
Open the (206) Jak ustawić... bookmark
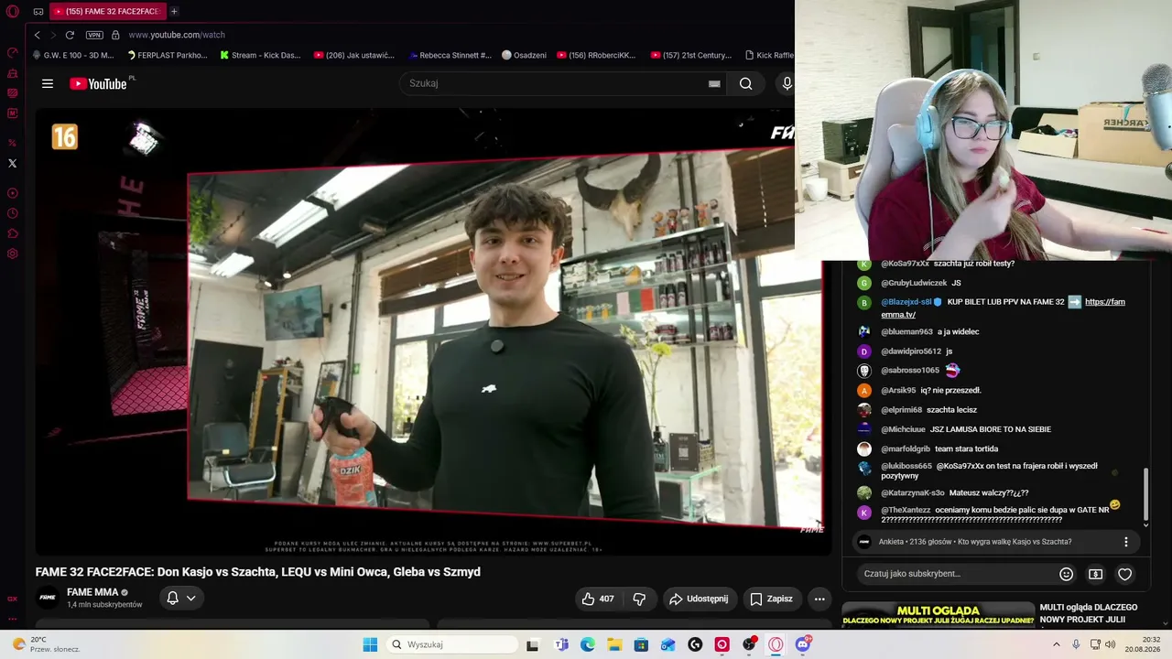coord(354,55)
